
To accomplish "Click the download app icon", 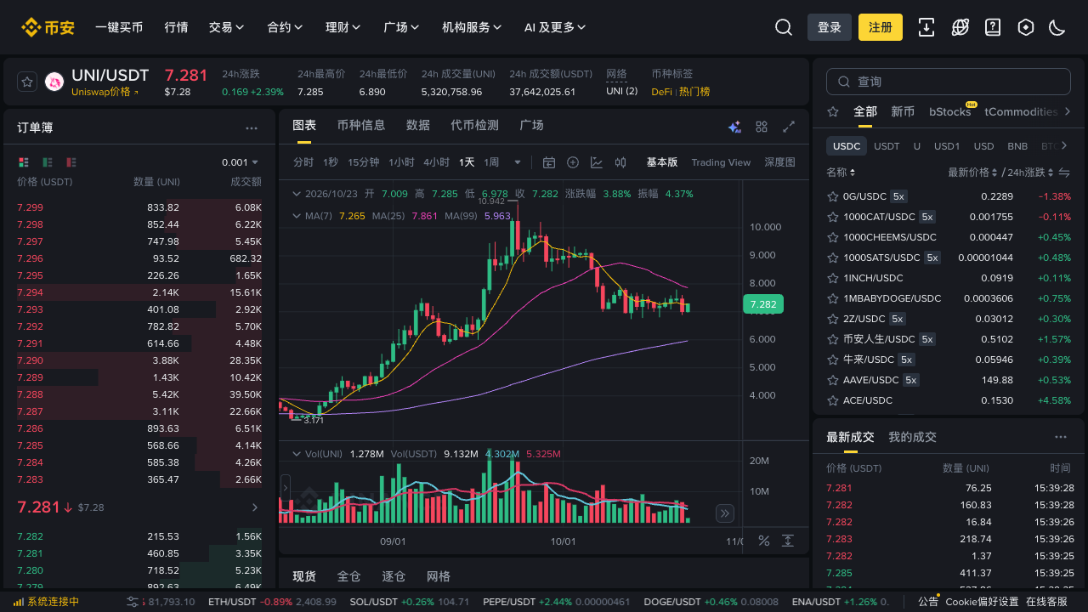I will [926, 27].
